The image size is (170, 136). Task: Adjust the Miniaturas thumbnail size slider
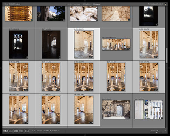tap(157, 132)
